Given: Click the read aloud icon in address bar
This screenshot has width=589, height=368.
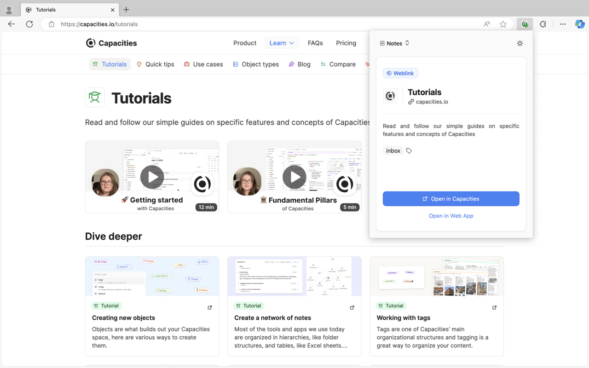Looking at the screenshot, I should click(487, 24).
